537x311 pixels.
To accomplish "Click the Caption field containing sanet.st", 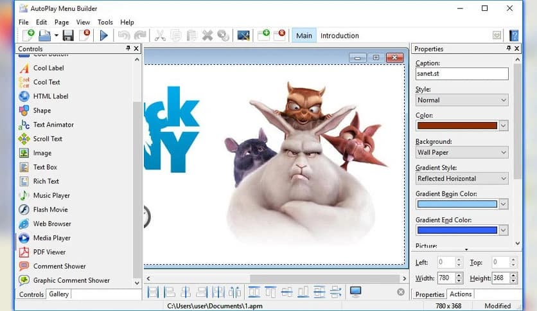I will tap(462, 74).
